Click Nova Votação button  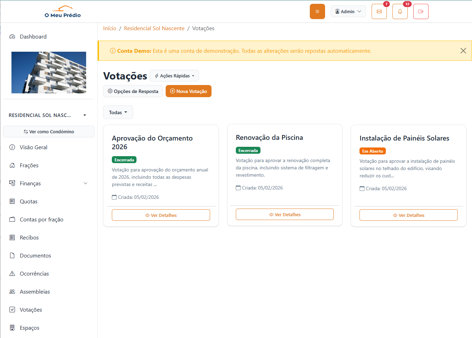(189, 91)
